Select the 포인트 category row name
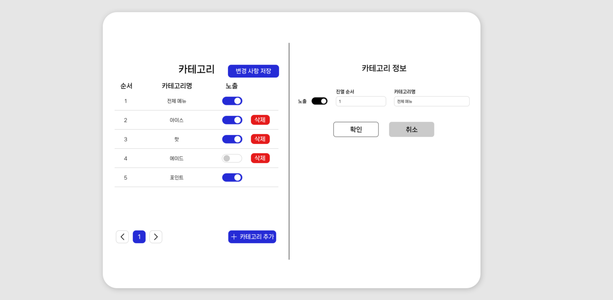This screenshot has width=613, height=300. [177, 178]
